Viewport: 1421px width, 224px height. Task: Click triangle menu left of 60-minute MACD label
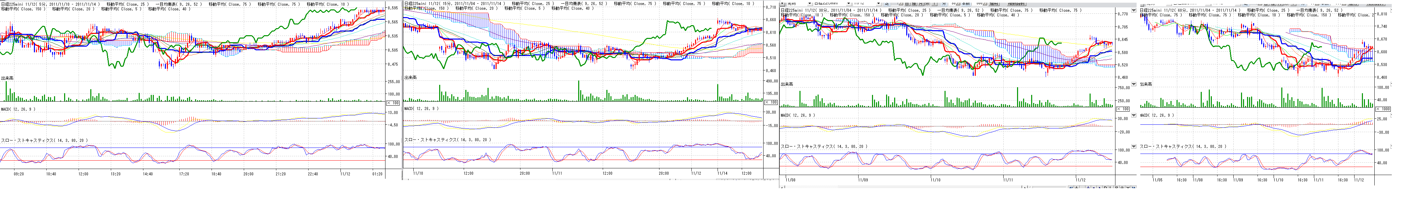tap(1134, 116)
